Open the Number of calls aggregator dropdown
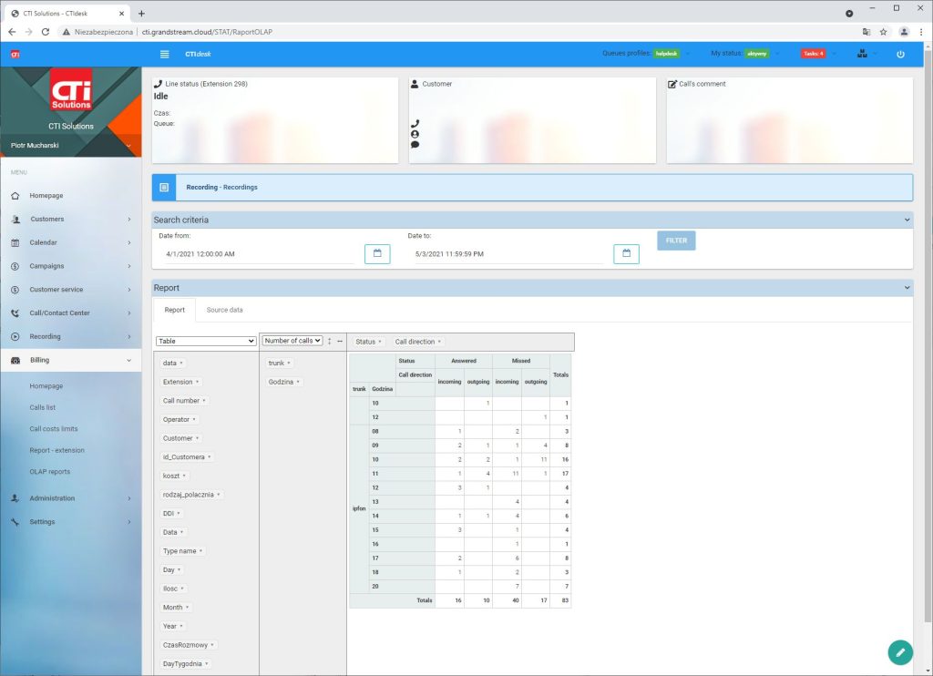Screen dimensions: 933x676 pyautogui.click(x=292, y=341)
